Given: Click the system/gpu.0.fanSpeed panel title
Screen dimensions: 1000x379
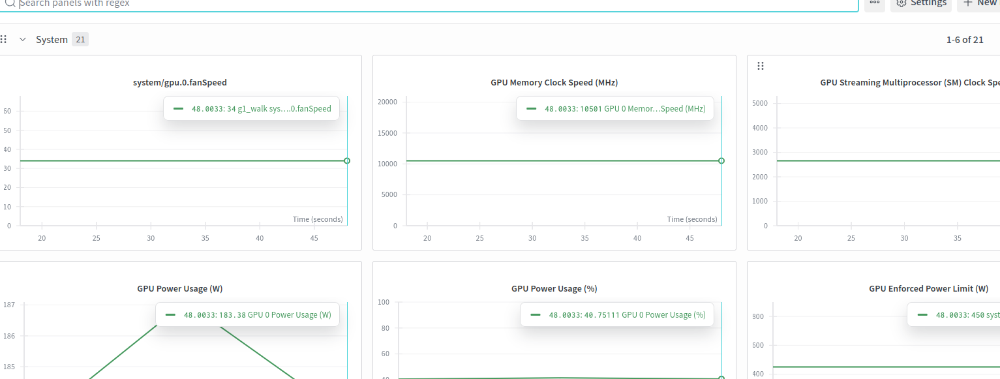Looking at the screenshot, I should 180,83.
